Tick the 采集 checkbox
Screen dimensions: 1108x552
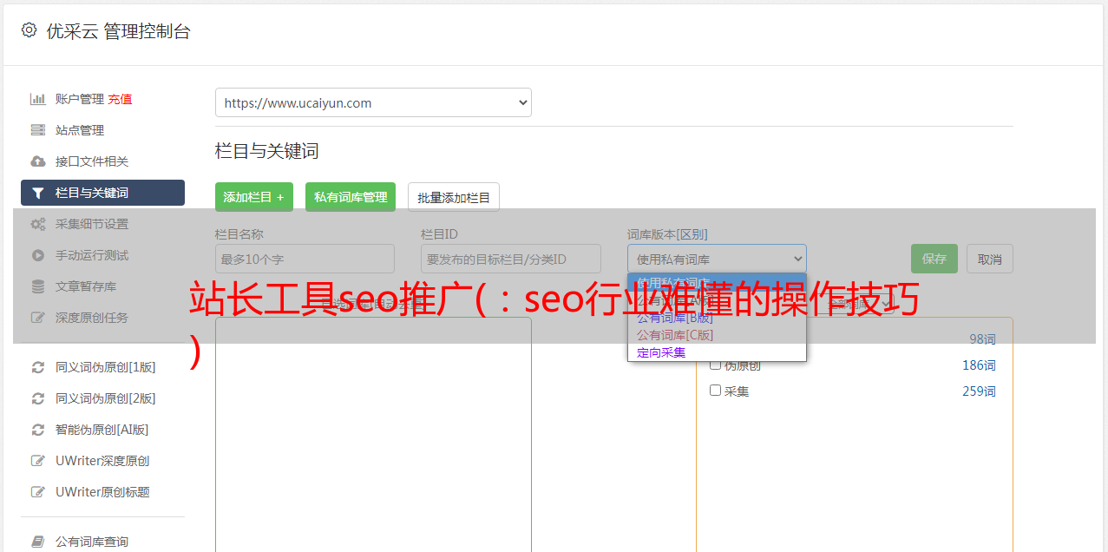[x=716, y=391]
